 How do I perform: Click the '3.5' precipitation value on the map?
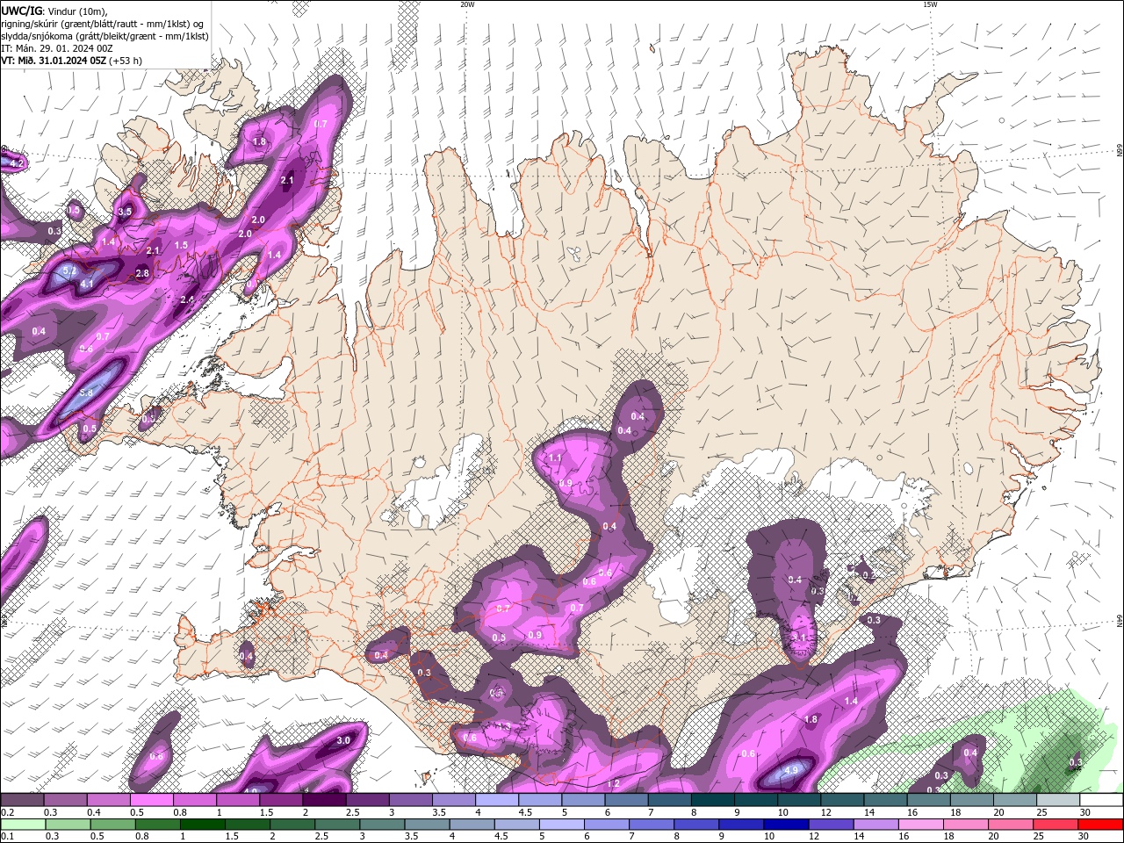[125, 212]
